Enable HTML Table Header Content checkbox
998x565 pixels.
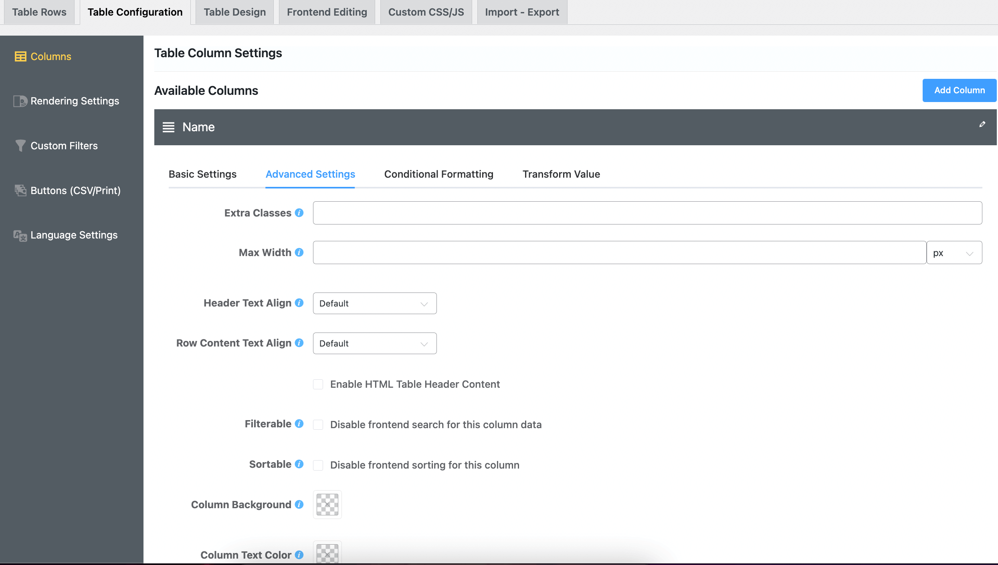pos(318,385)
